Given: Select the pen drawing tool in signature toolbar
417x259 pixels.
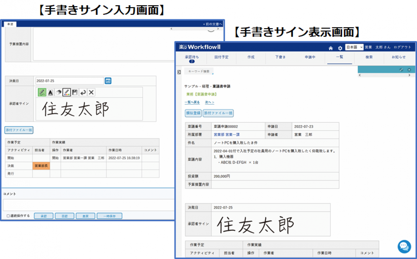Looking at the screenshot, I should tap(42, 92).
